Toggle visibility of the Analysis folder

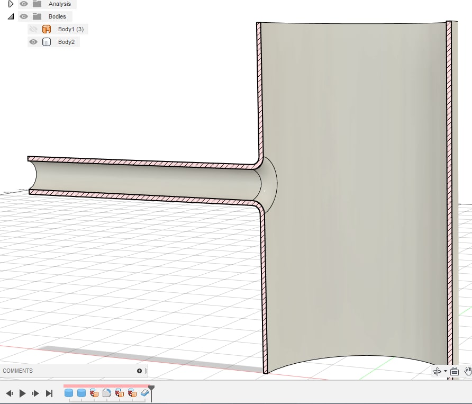pos(23,4)
